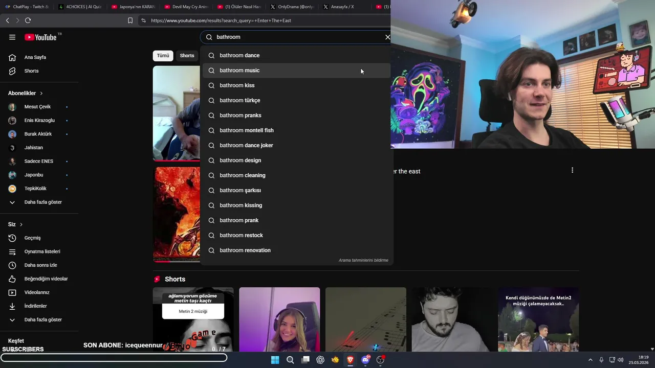
Task: Choose suggestion bathroom cleaning
Action: point(296,175)
